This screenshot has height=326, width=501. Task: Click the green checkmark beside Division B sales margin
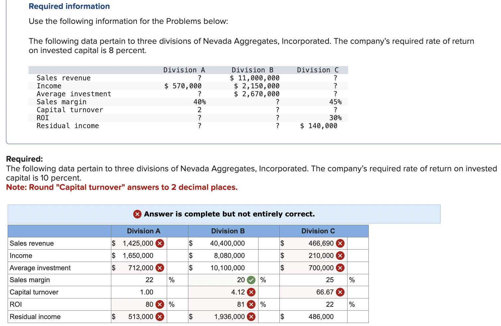click(x=250, y=280)
